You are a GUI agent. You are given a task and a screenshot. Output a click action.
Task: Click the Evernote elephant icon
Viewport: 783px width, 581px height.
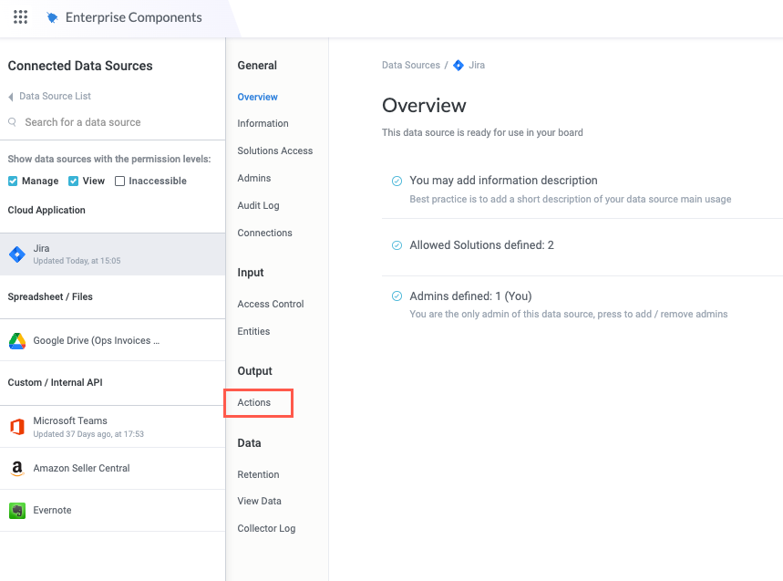click(x=16, y=511)
